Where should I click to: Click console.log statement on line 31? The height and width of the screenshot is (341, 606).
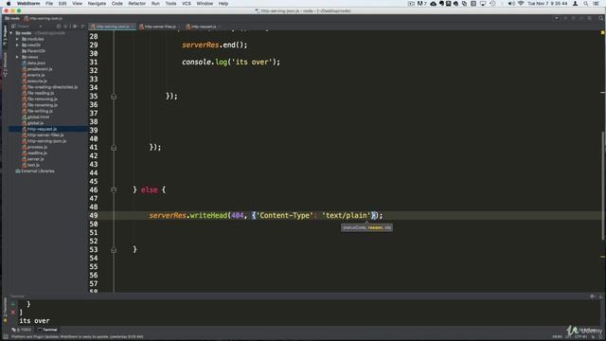click(x=231, y=62)
